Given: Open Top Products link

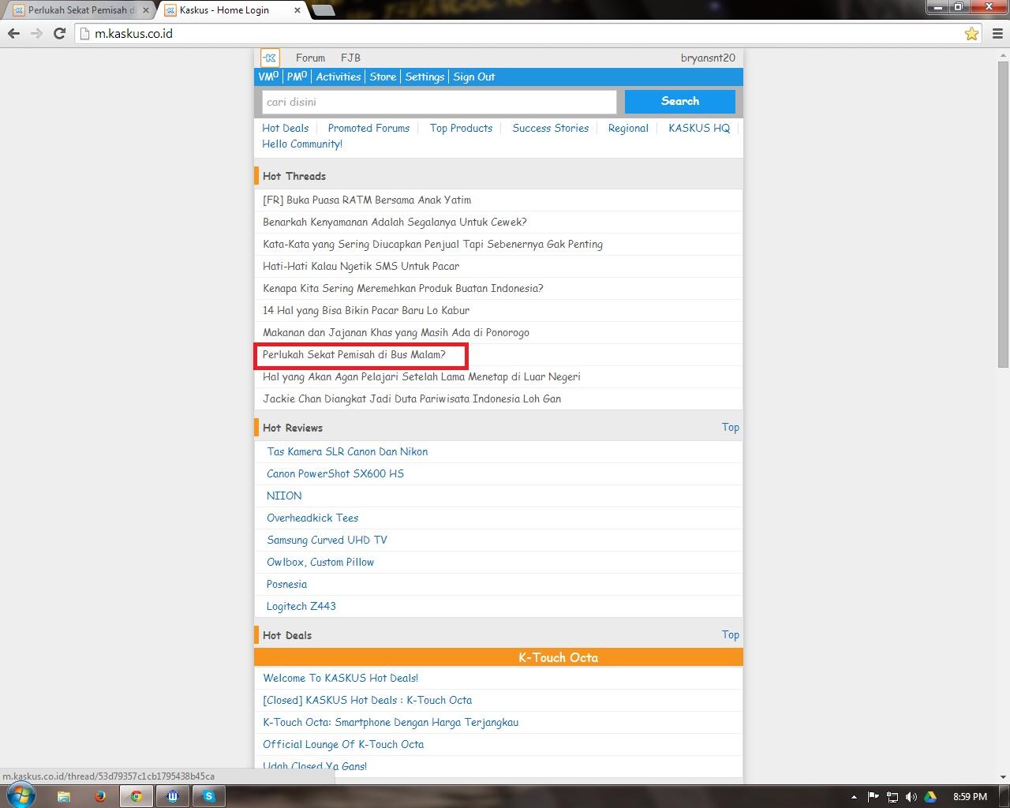Looking at the screenshot, I should (x=461, y=128).
